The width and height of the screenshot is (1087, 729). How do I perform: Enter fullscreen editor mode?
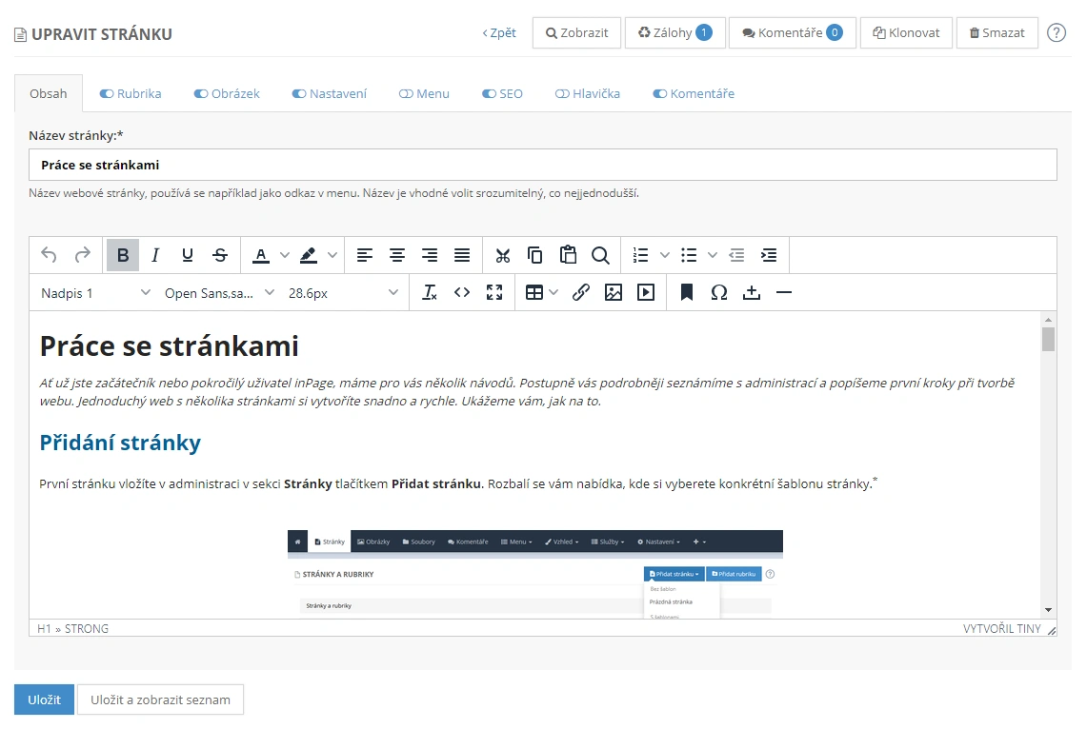pos(494,293)
